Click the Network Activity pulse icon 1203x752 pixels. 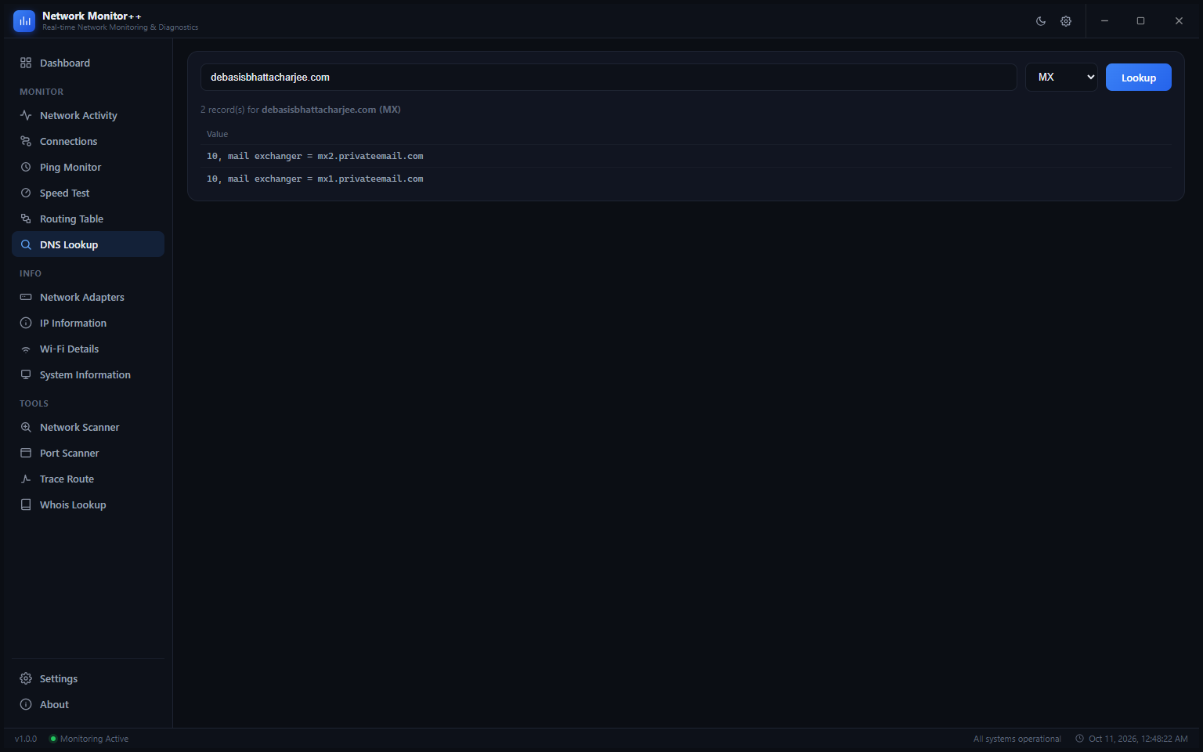[26, 115]
